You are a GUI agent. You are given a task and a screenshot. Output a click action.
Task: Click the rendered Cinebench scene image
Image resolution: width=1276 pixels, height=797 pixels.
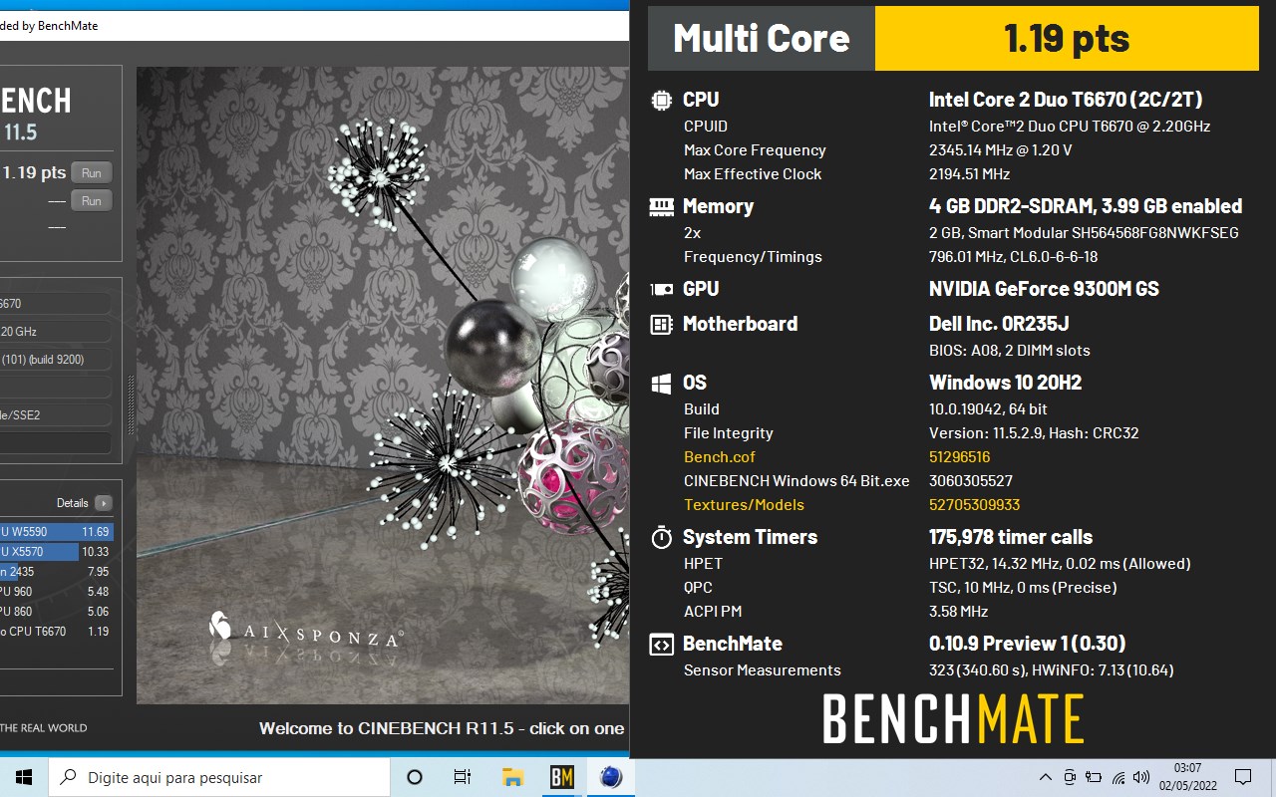click(x=383, y=386)
